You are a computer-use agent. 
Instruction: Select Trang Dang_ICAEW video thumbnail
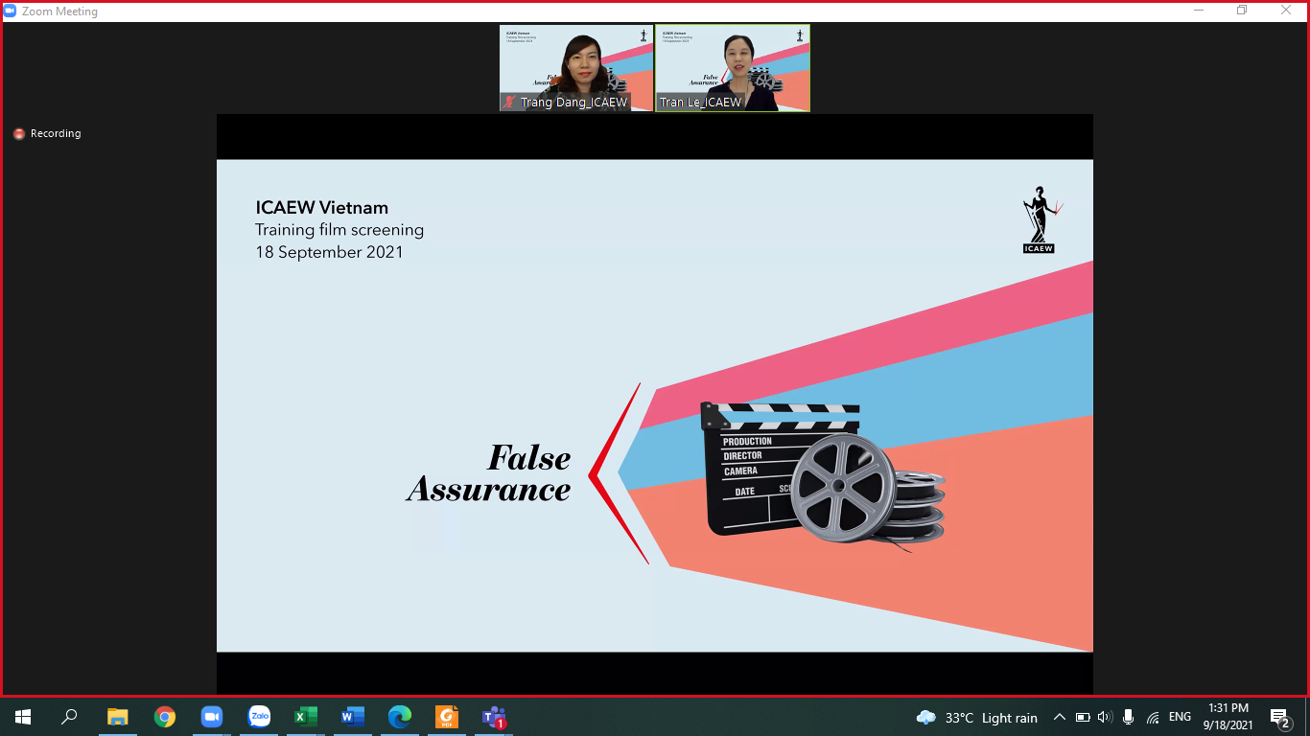click(x=576, y=68)
